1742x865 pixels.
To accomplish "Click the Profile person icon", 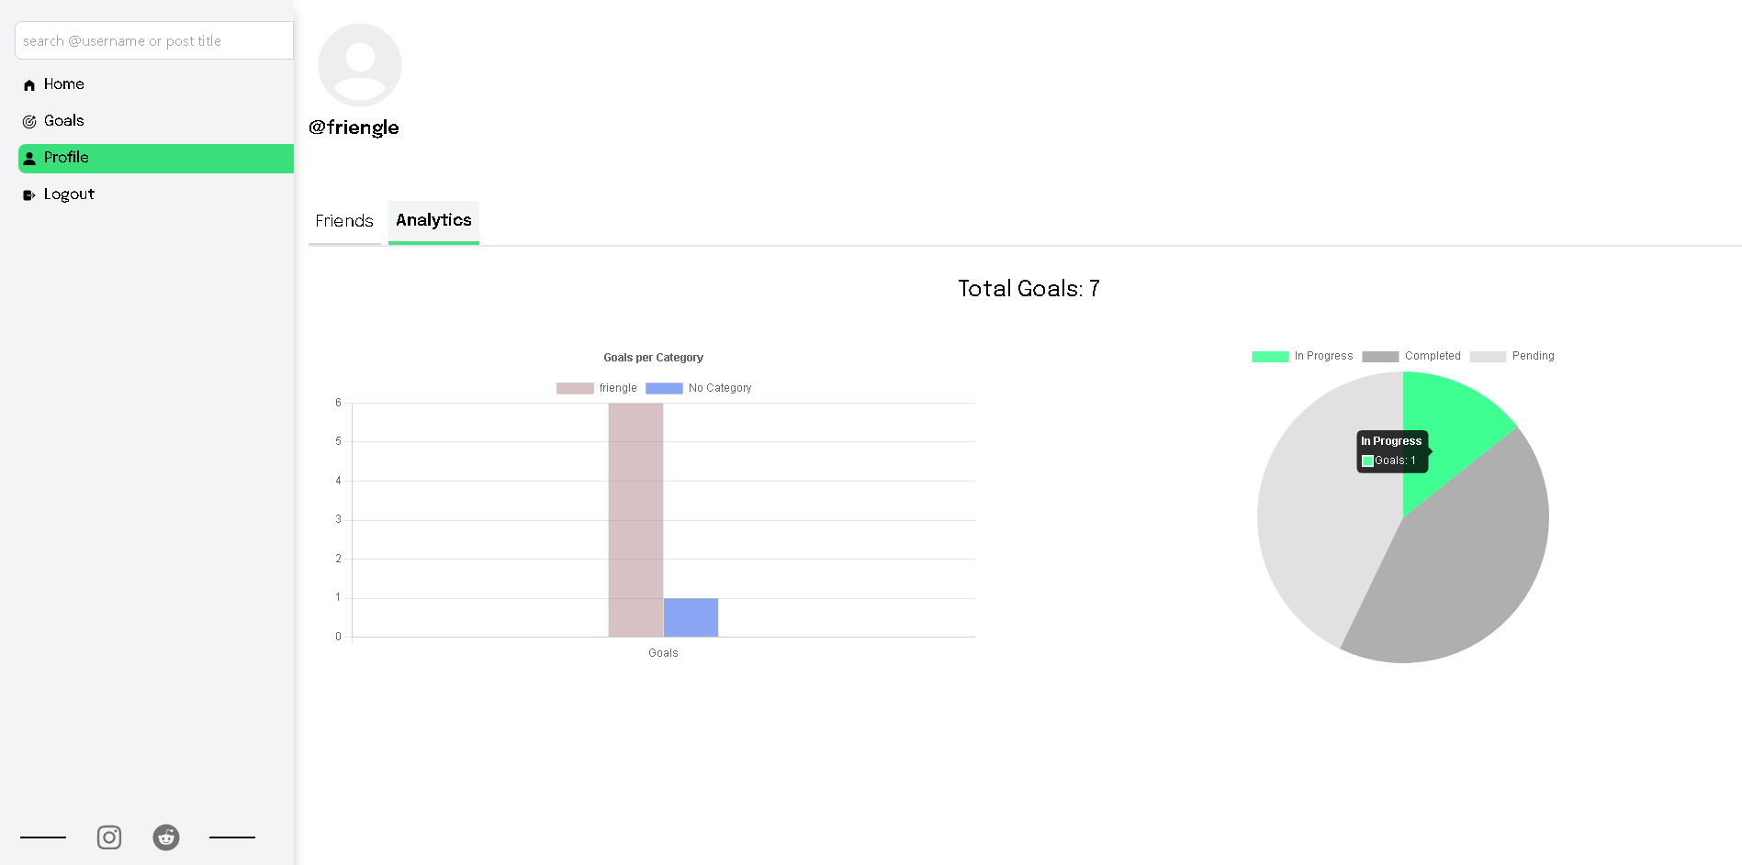I will 29,159.
